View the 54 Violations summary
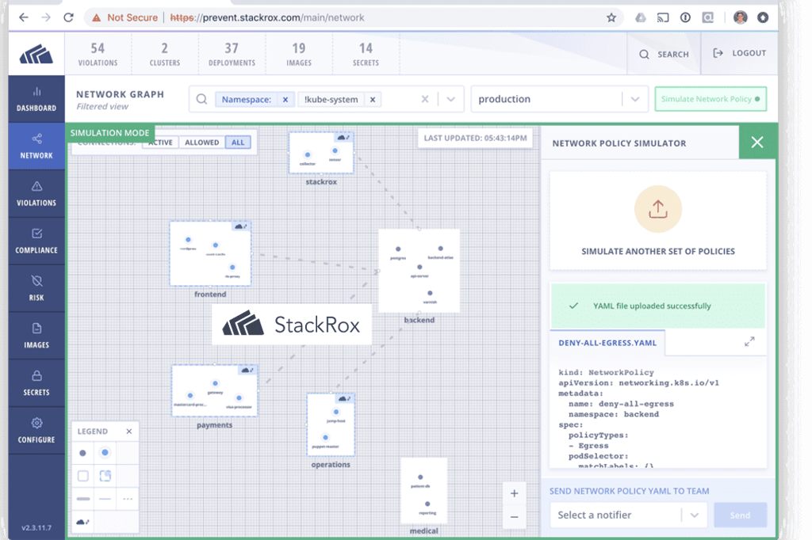 coord(98,54)
